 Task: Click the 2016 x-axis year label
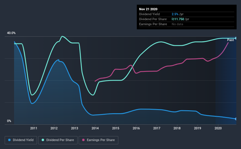pos(136,128)
